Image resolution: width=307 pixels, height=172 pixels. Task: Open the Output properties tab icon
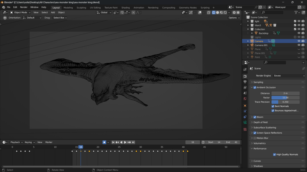click(245, 82)
